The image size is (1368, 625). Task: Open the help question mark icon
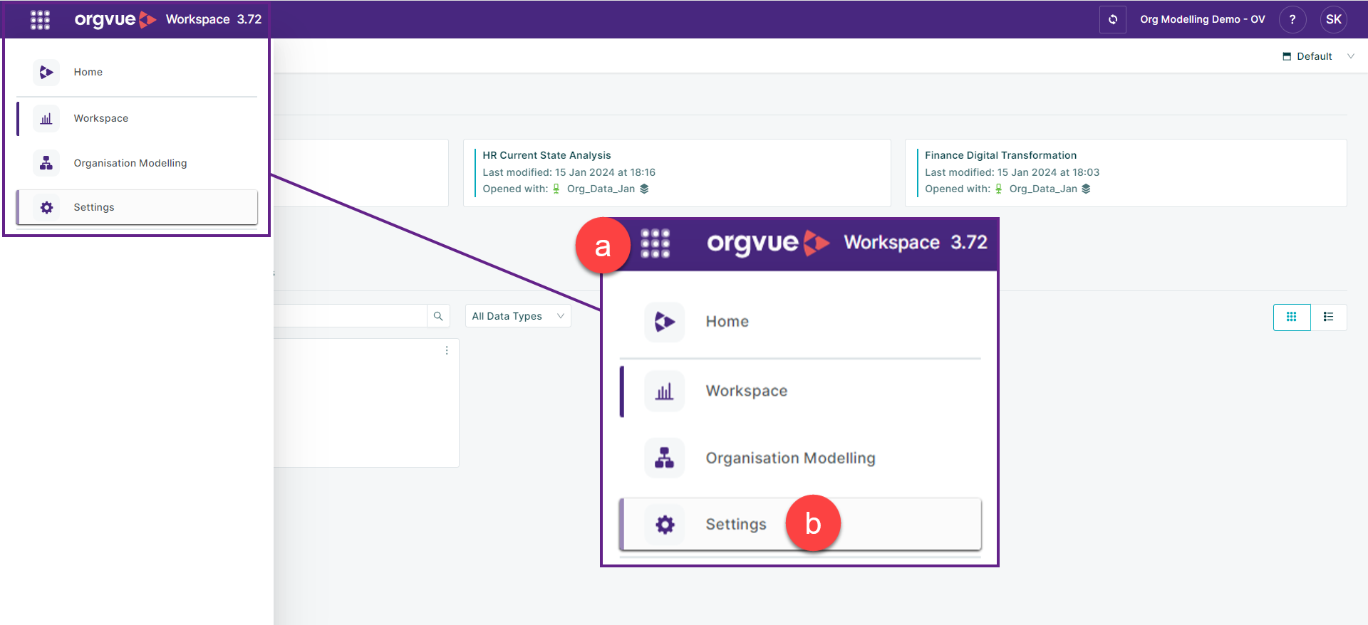[x=1292, y=19]
